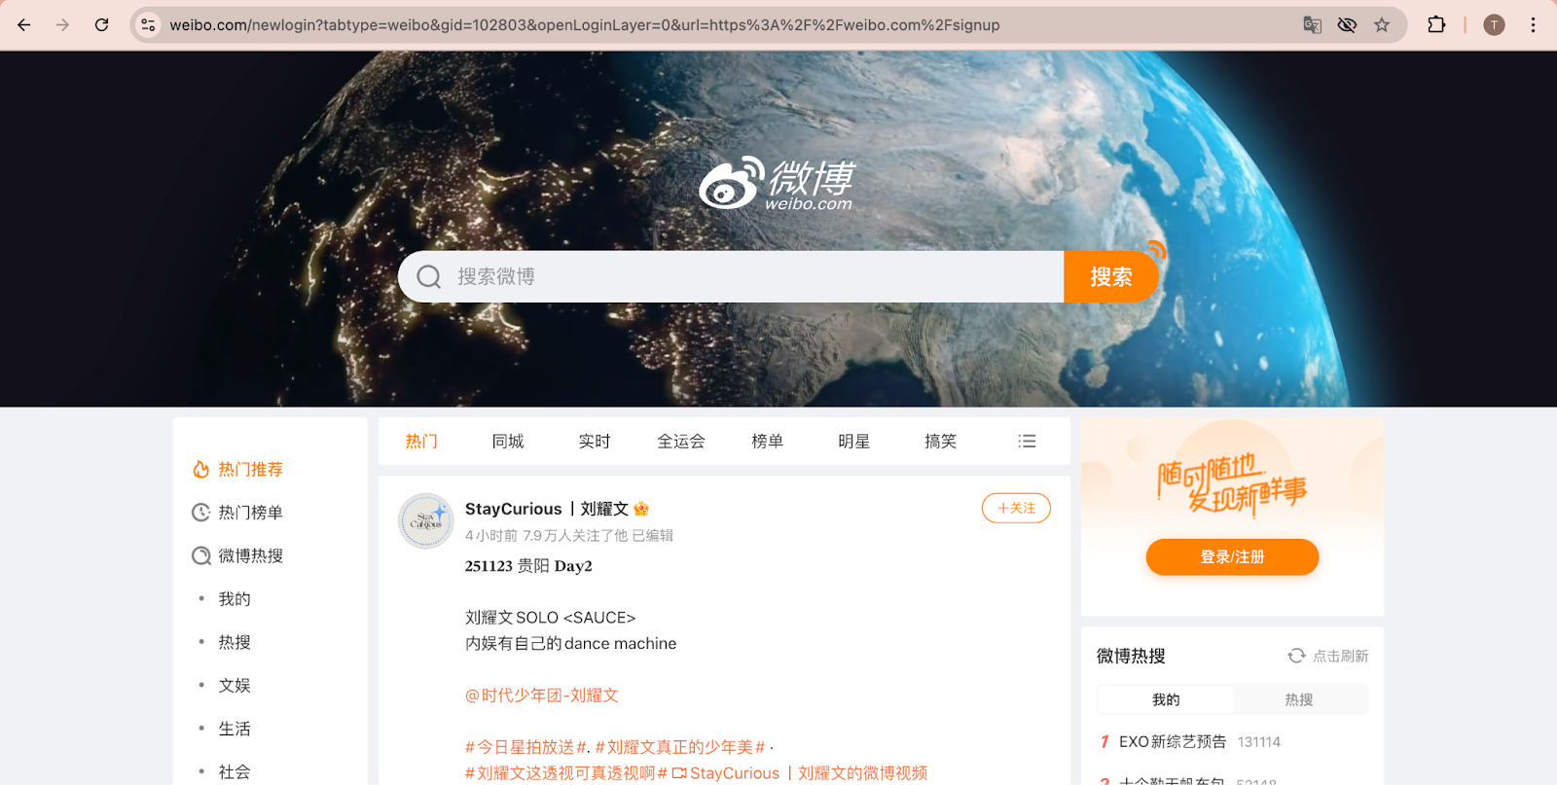The image size is (1557, 785).
Task: Click post title 251123 贵阳 Day2
Action: point(528,566)
